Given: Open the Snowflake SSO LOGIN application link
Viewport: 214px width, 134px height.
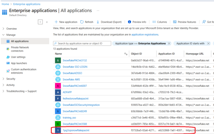Looking at the screenshot, I should tap(75, 67).
